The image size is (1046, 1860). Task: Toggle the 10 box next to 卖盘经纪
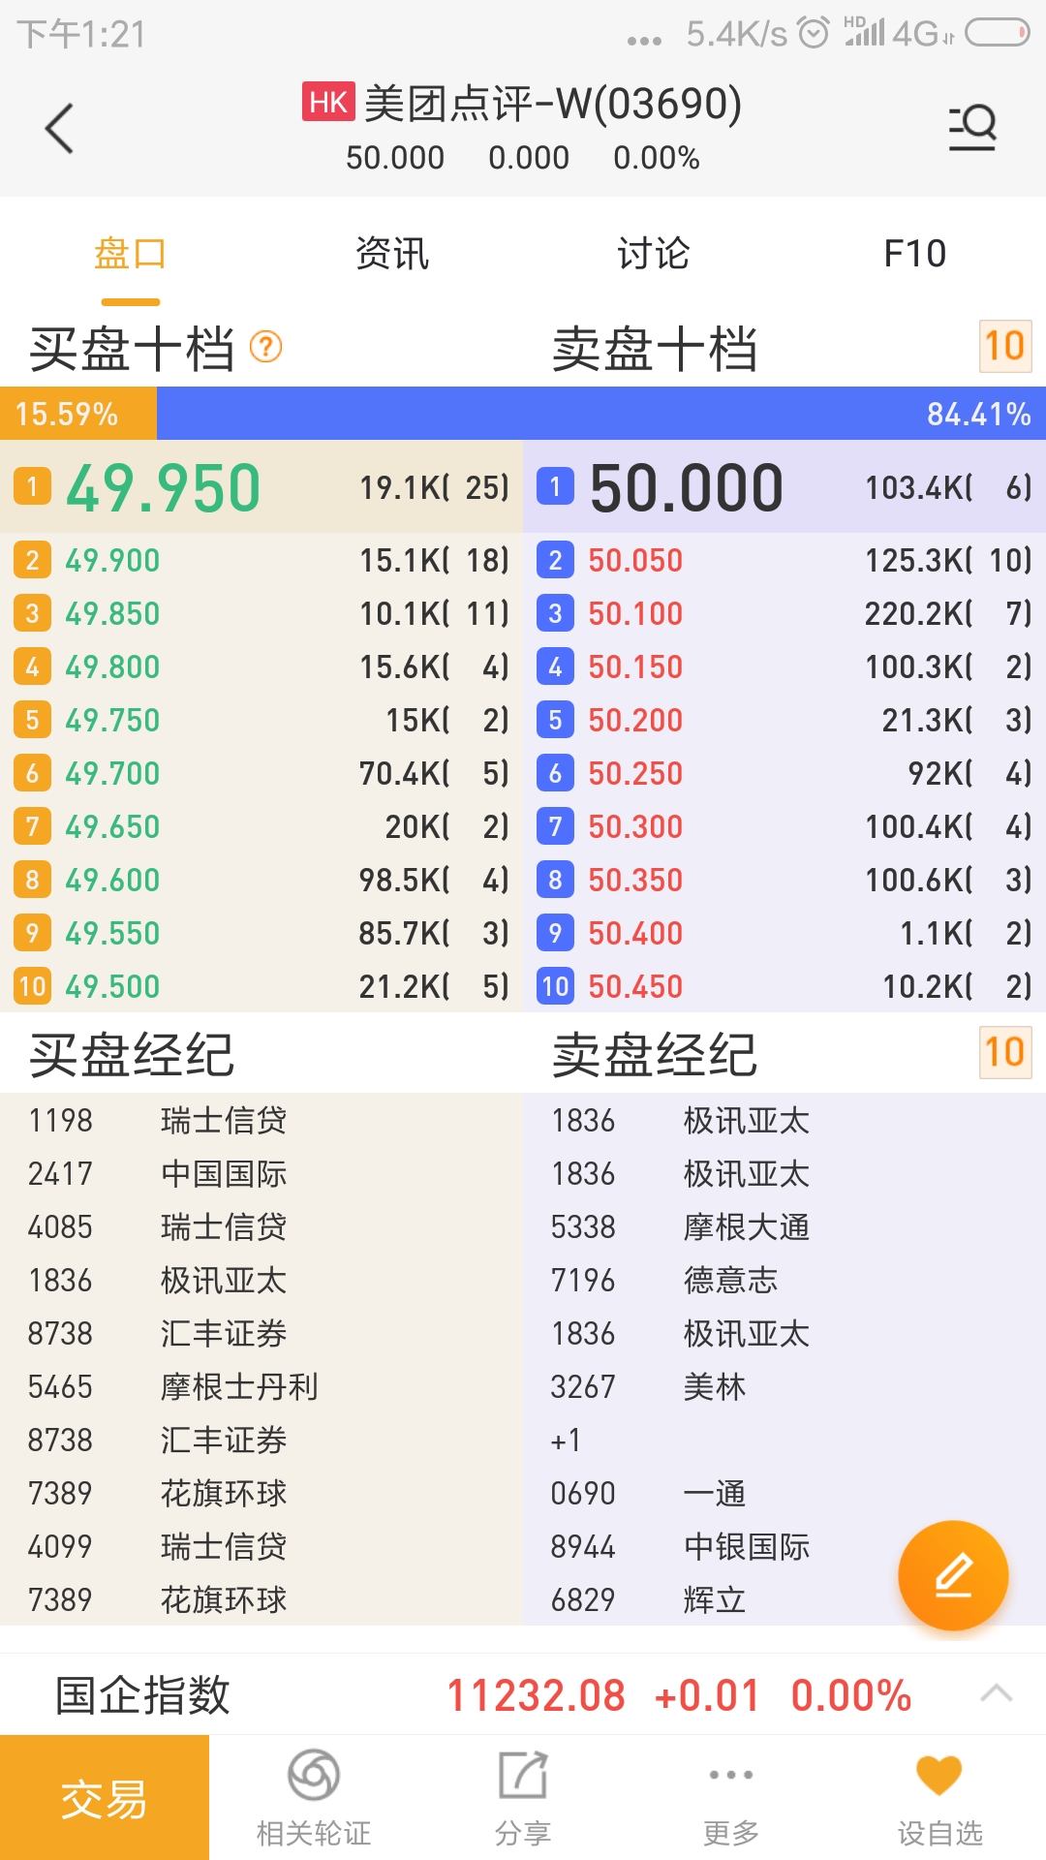click(1005, 1052)
